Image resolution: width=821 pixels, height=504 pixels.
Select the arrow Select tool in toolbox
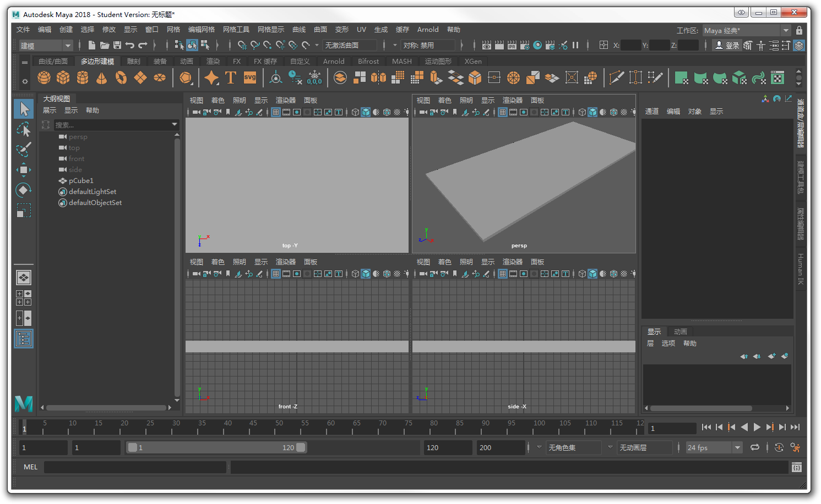click(24, 109)
